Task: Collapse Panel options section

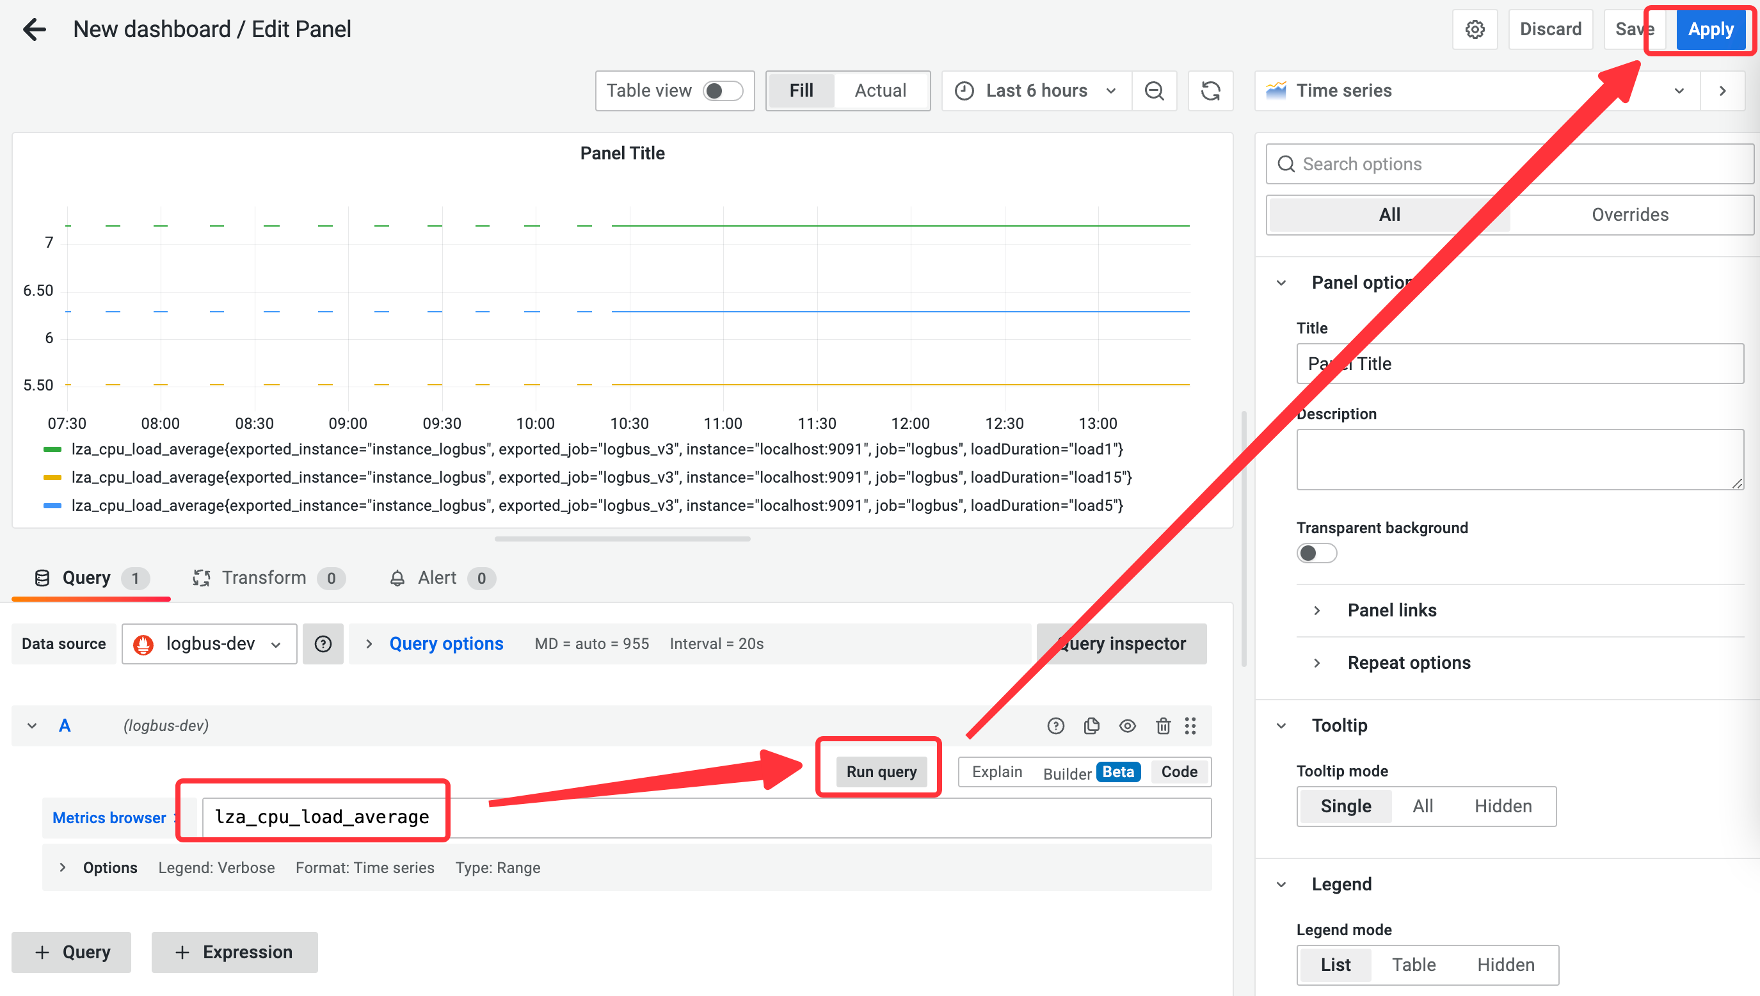Action: (x=1281, y=283)
